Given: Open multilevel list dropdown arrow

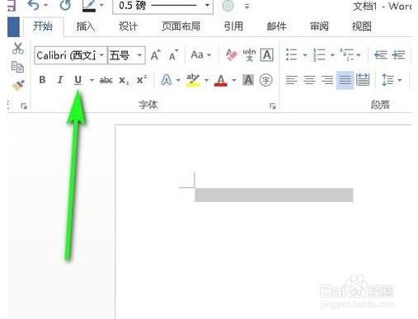Looking at the screenshot, I should (359, 55).
